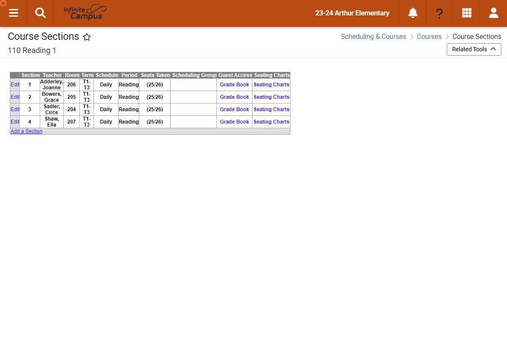Click the Teacher column header
Image resolution: width=507 pixels, height=363 pixels.
tap(52, 75)
